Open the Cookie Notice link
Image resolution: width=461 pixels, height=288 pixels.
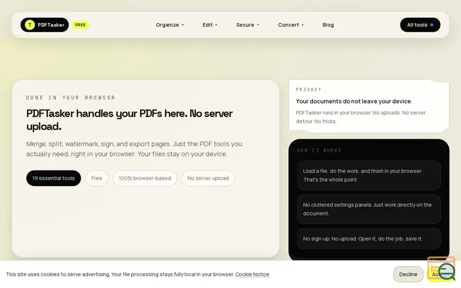tap(252, 274)
